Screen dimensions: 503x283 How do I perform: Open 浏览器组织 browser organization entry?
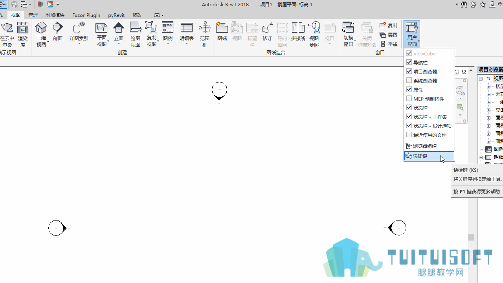tap(429, 146)
